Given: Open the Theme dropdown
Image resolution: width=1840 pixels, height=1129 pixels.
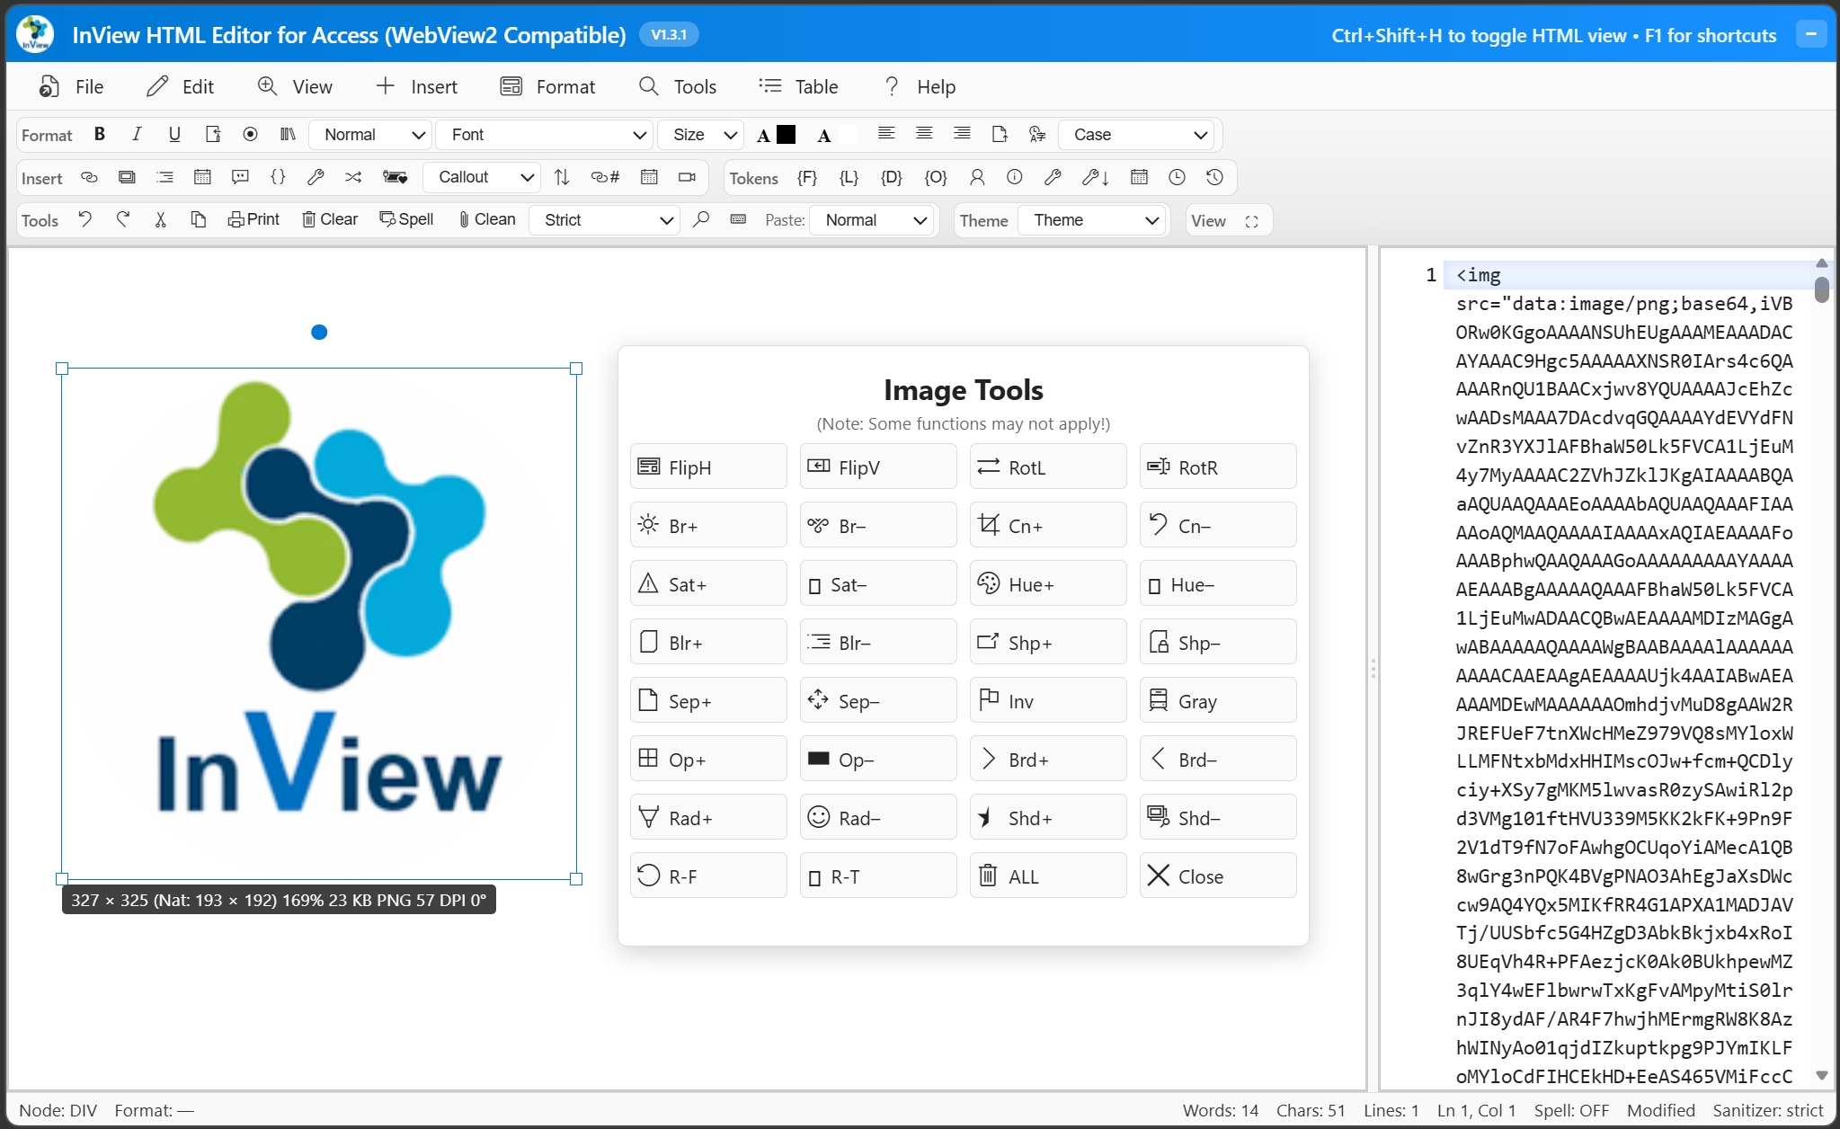Looking at the screenshot, I should (1093, 220).
